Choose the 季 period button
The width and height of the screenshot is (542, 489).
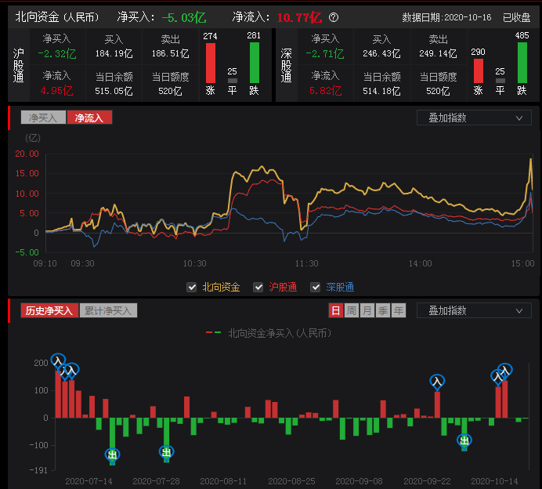click(x=383, y=310)
